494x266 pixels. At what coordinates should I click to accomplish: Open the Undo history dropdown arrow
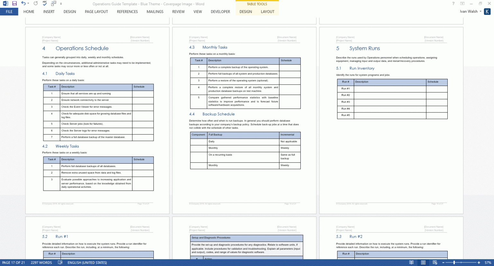coord(28,4)
